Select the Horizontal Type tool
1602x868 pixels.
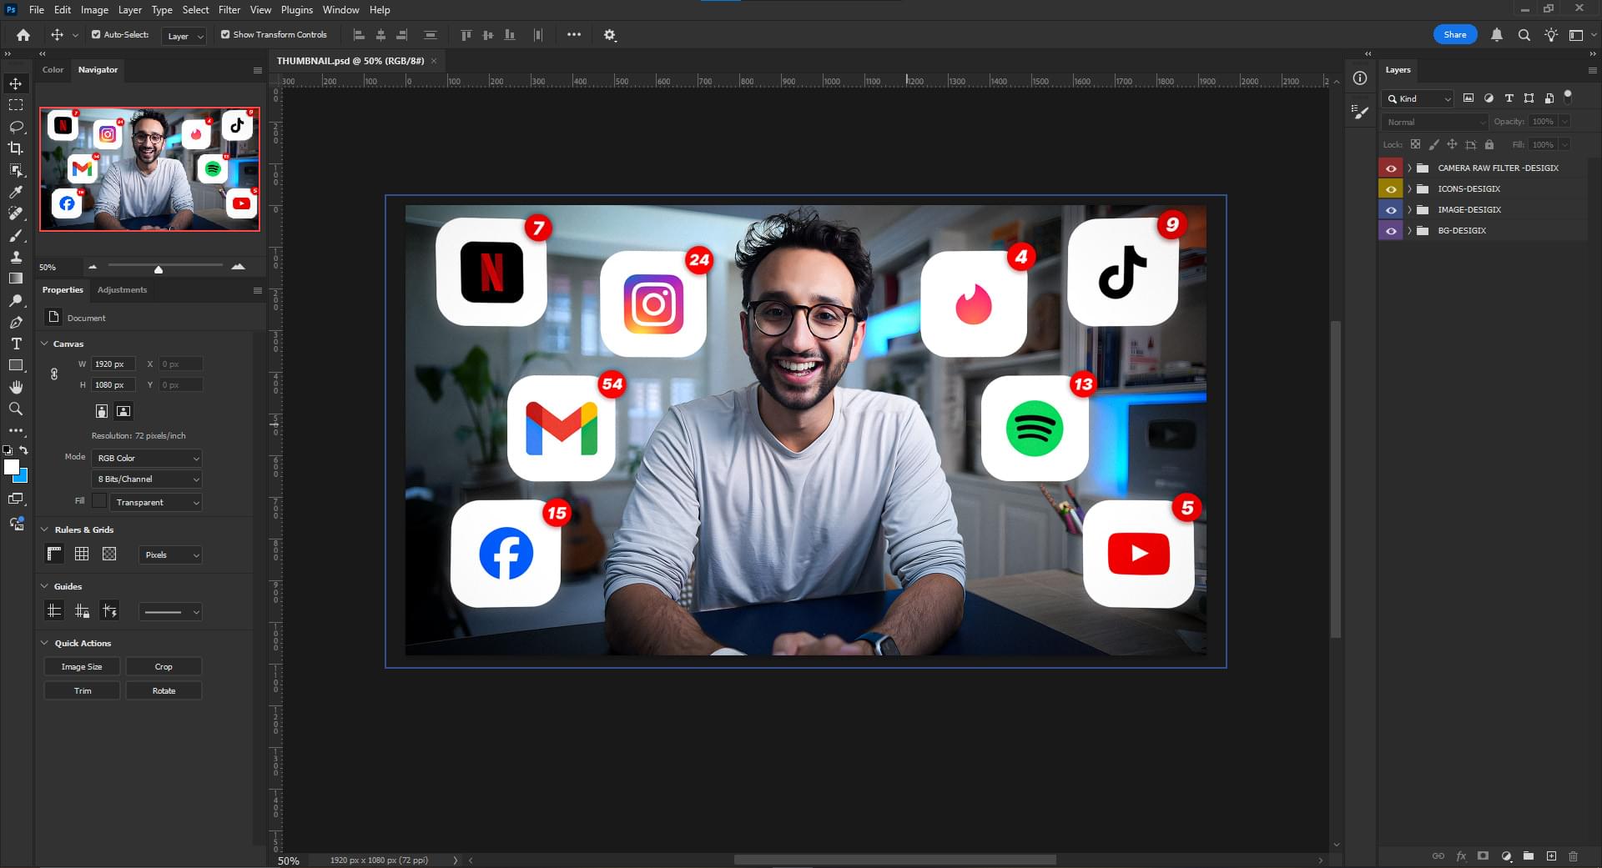[16, 343]
